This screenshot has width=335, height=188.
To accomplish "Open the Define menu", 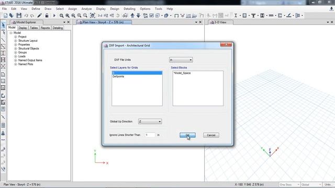I will click(x=36, y=9).
